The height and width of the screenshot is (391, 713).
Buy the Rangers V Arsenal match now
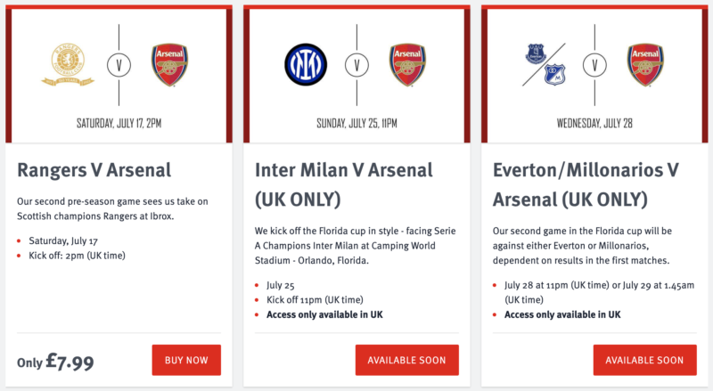coord(186,360)
